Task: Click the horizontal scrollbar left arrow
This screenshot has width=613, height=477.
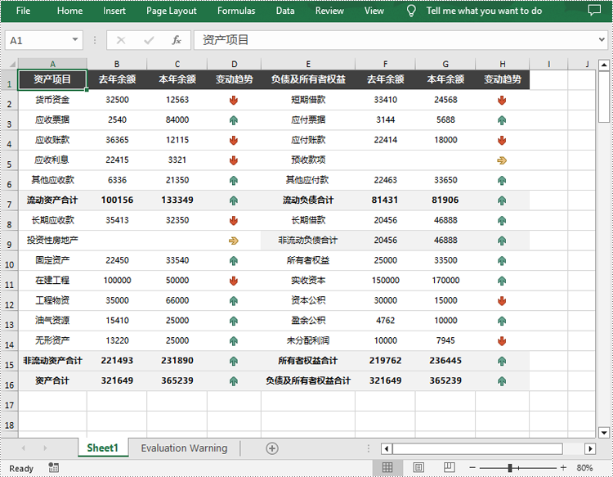Action: pyautogui.click(x=387, y=448)
